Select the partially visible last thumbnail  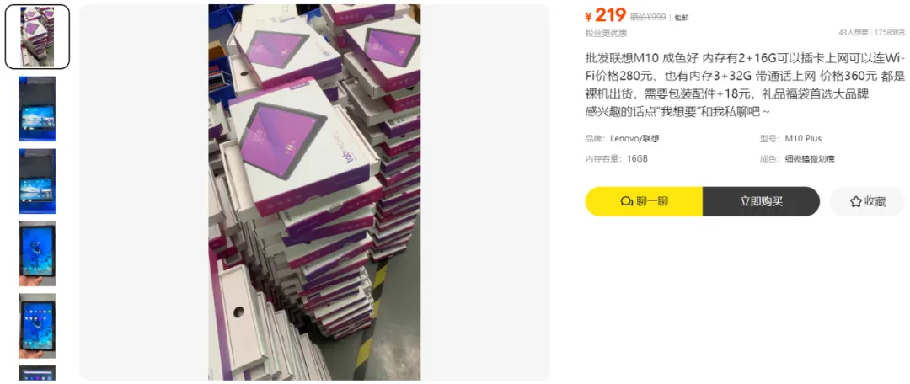tap(37, 373)
